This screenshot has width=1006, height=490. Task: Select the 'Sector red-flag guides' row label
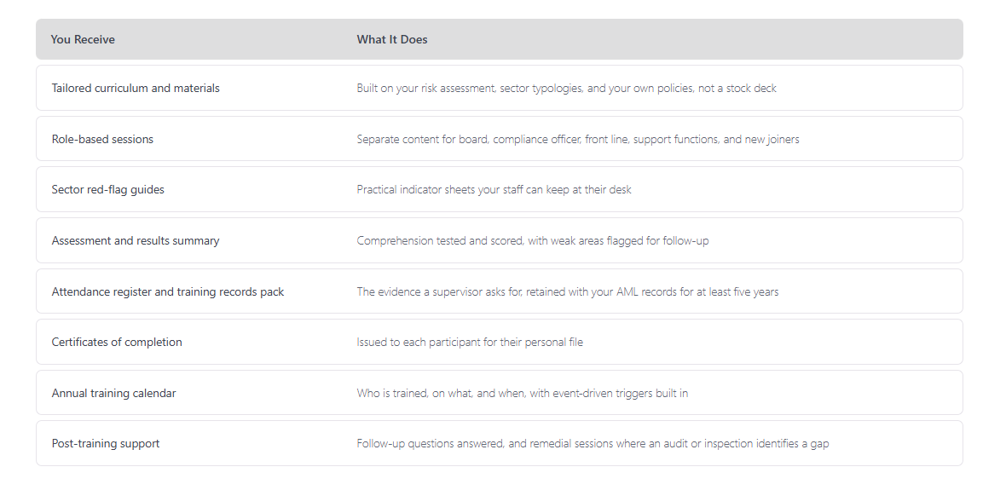(107, 189)
